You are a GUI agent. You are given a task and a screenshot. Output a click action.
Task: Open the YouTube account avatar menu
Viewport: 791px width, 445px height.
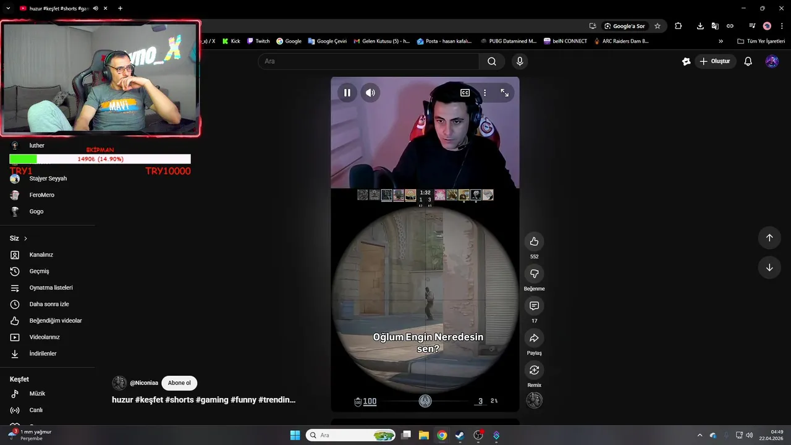[772, 61]
